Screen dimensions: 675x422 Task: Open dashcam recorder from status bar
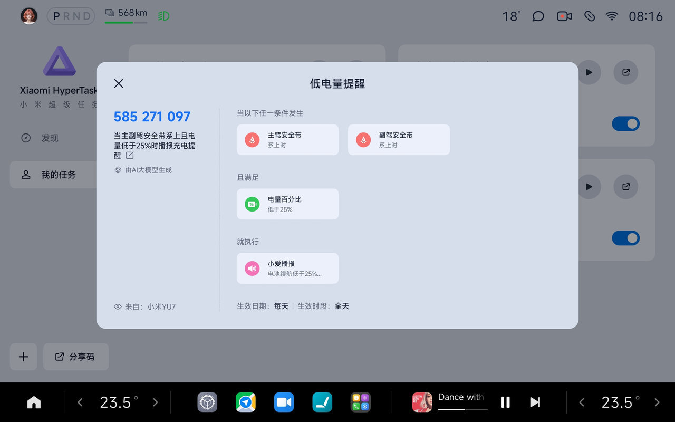coord(564,16)
